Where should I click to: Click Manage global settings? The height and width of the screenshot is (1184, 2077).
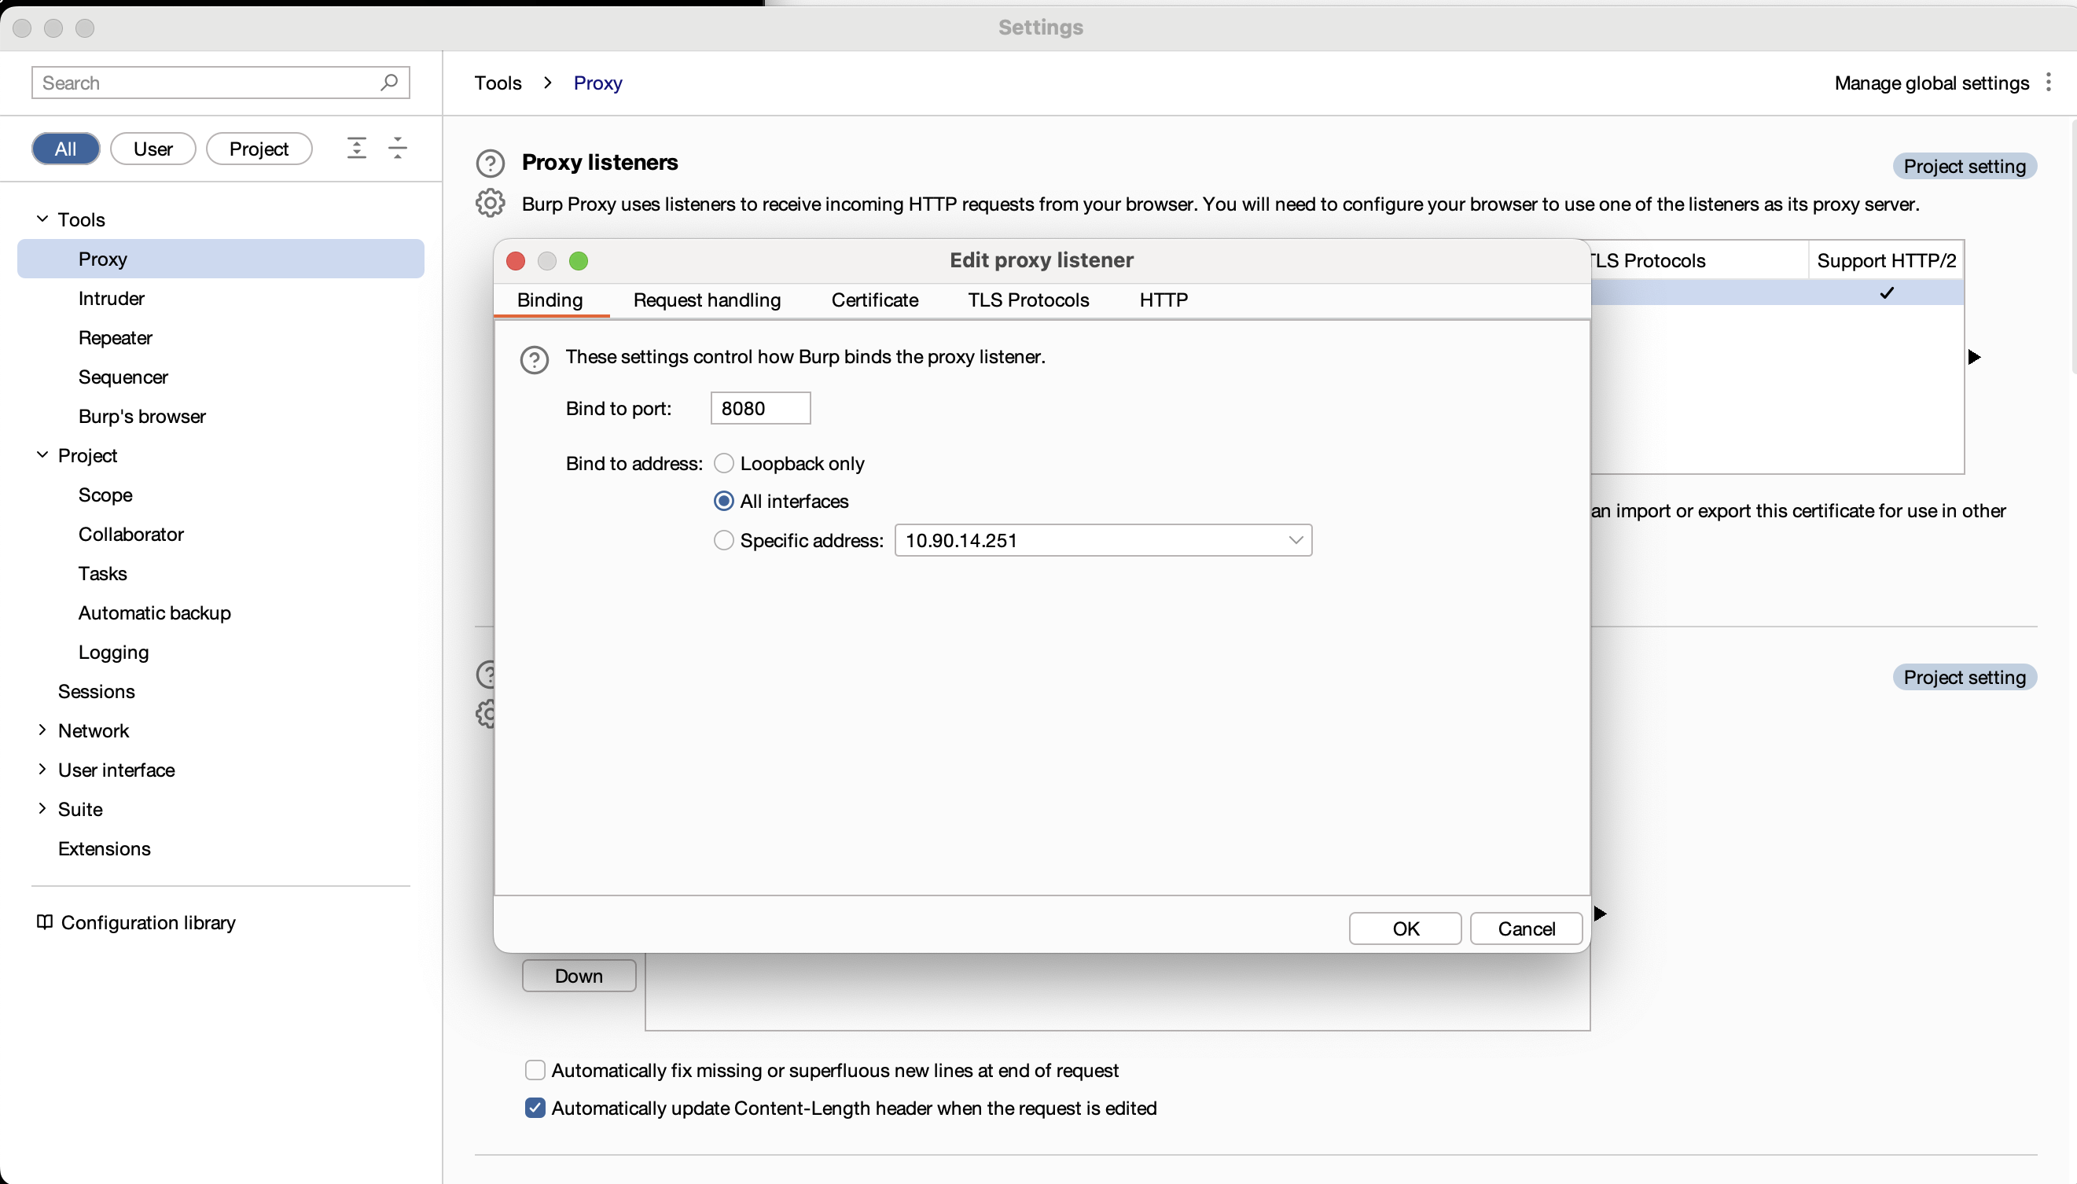pos(1932,83)
